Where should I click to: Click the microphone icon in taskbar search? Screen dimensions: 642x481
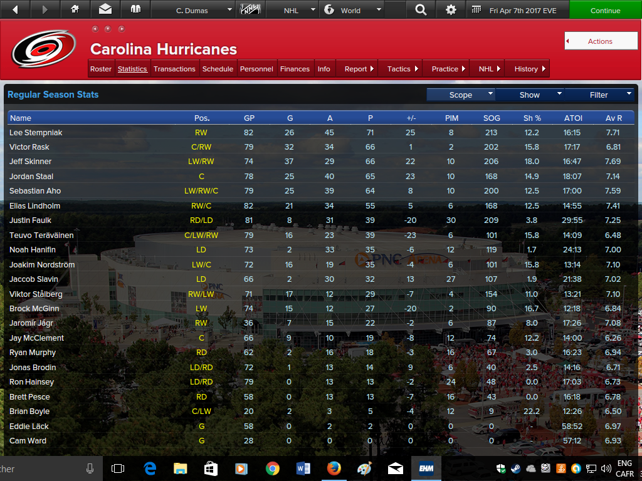tap(90, 468)
